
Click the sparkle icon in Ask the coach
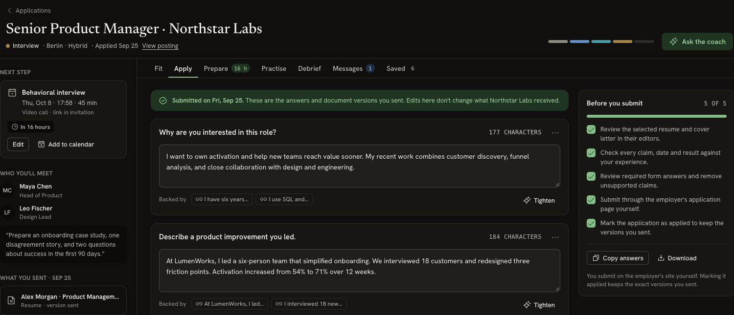point(674,42)
